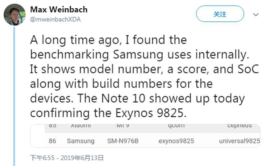267x166 pixels.
Task: Open Max Weinbach's profile avatar
Action: tap(14, 15)
